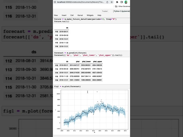The image size is (183, 137).
Task: Select the fig1 = m.plot(forecast) cell
Action: pos(92,86)
